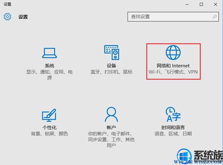Click the settings gear icon in header
The height and width of the screenshot is (165, 223).
[7, 17]
